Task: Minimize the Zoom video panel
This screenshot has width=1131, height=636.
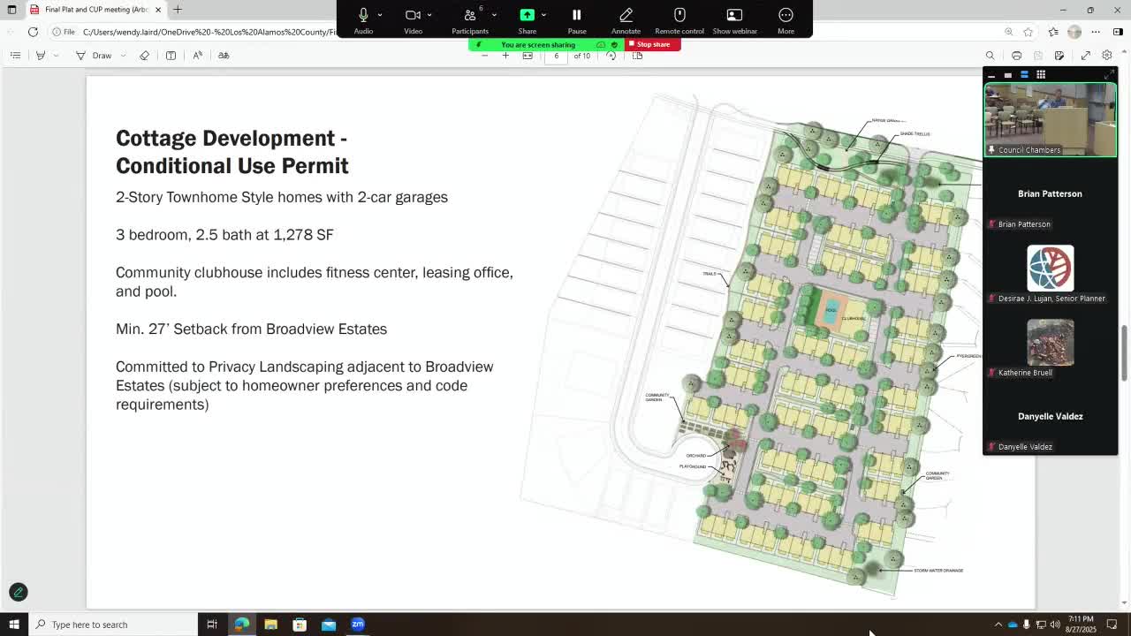Action: click(x=991, y=75)
